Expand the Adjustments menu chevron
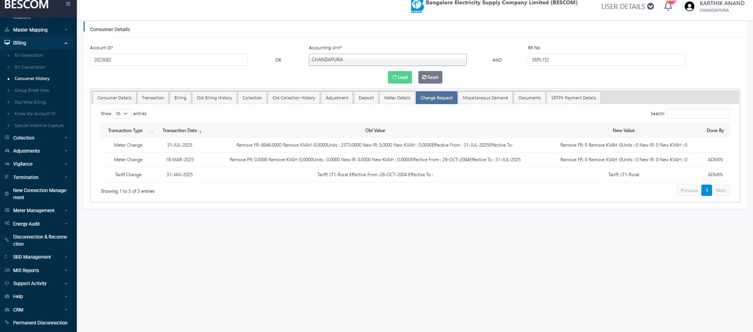 coord(66,151)
